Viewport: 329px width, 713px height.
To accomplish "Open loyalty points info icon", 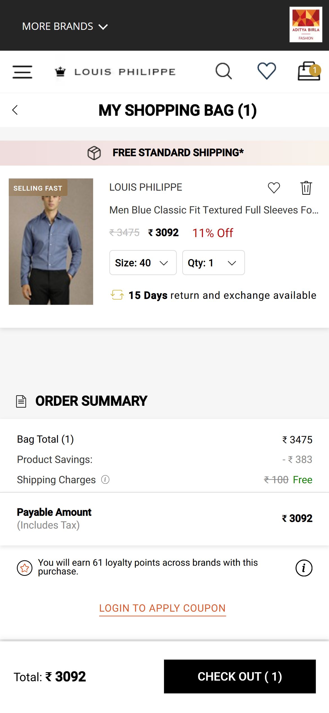I will click(304, 568).
